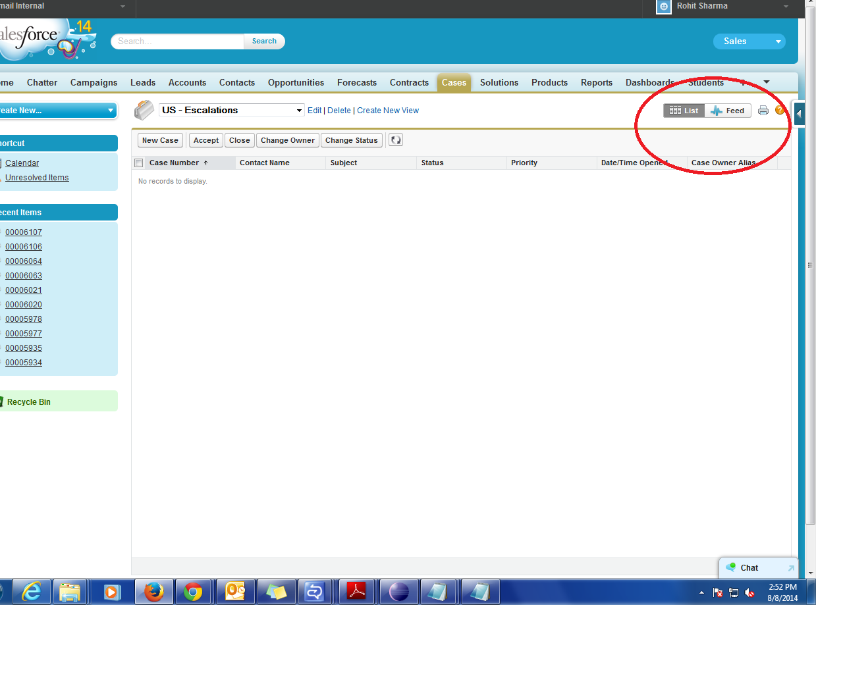843x674 pixels.
Task: Open the Rohit Sharma user menu
Action: [x=723, y=7]
